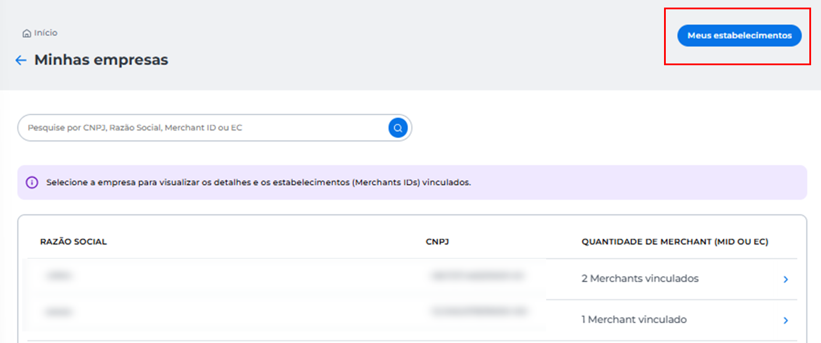Click the CNPJ column header
Screen dimensions: 821x343
click(x=437, y=242)
